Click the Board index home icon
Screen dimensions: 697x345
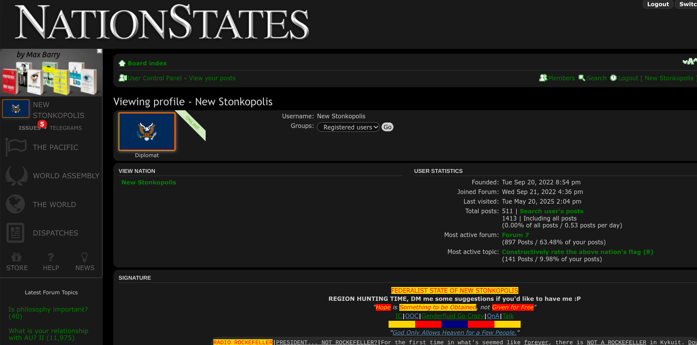click(x=122, y=63)
